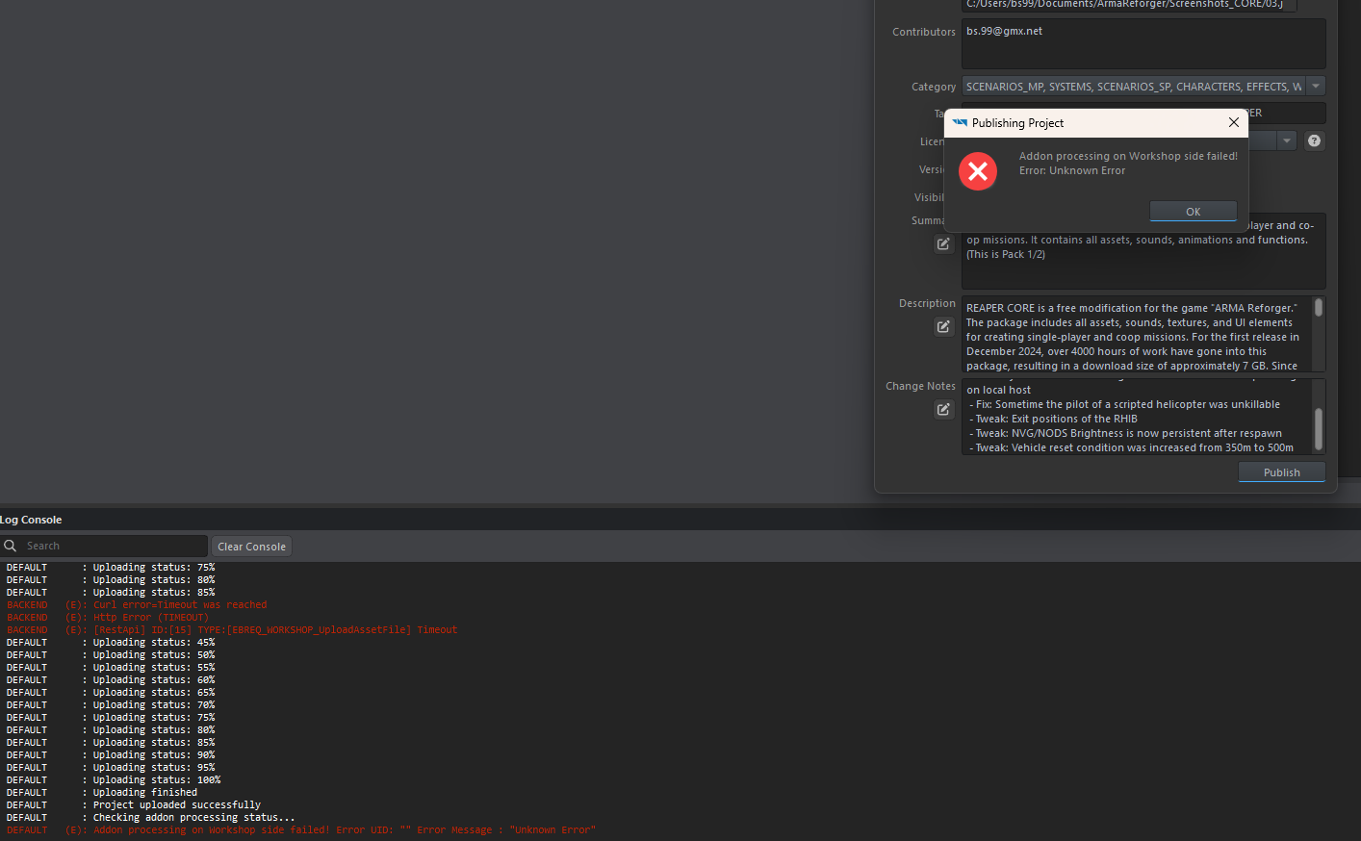Image resolution: width=1361 pixels, height=841 pixels.
Task: Click the Description scrollbar thumb
Action: (x=1319, y=307)
